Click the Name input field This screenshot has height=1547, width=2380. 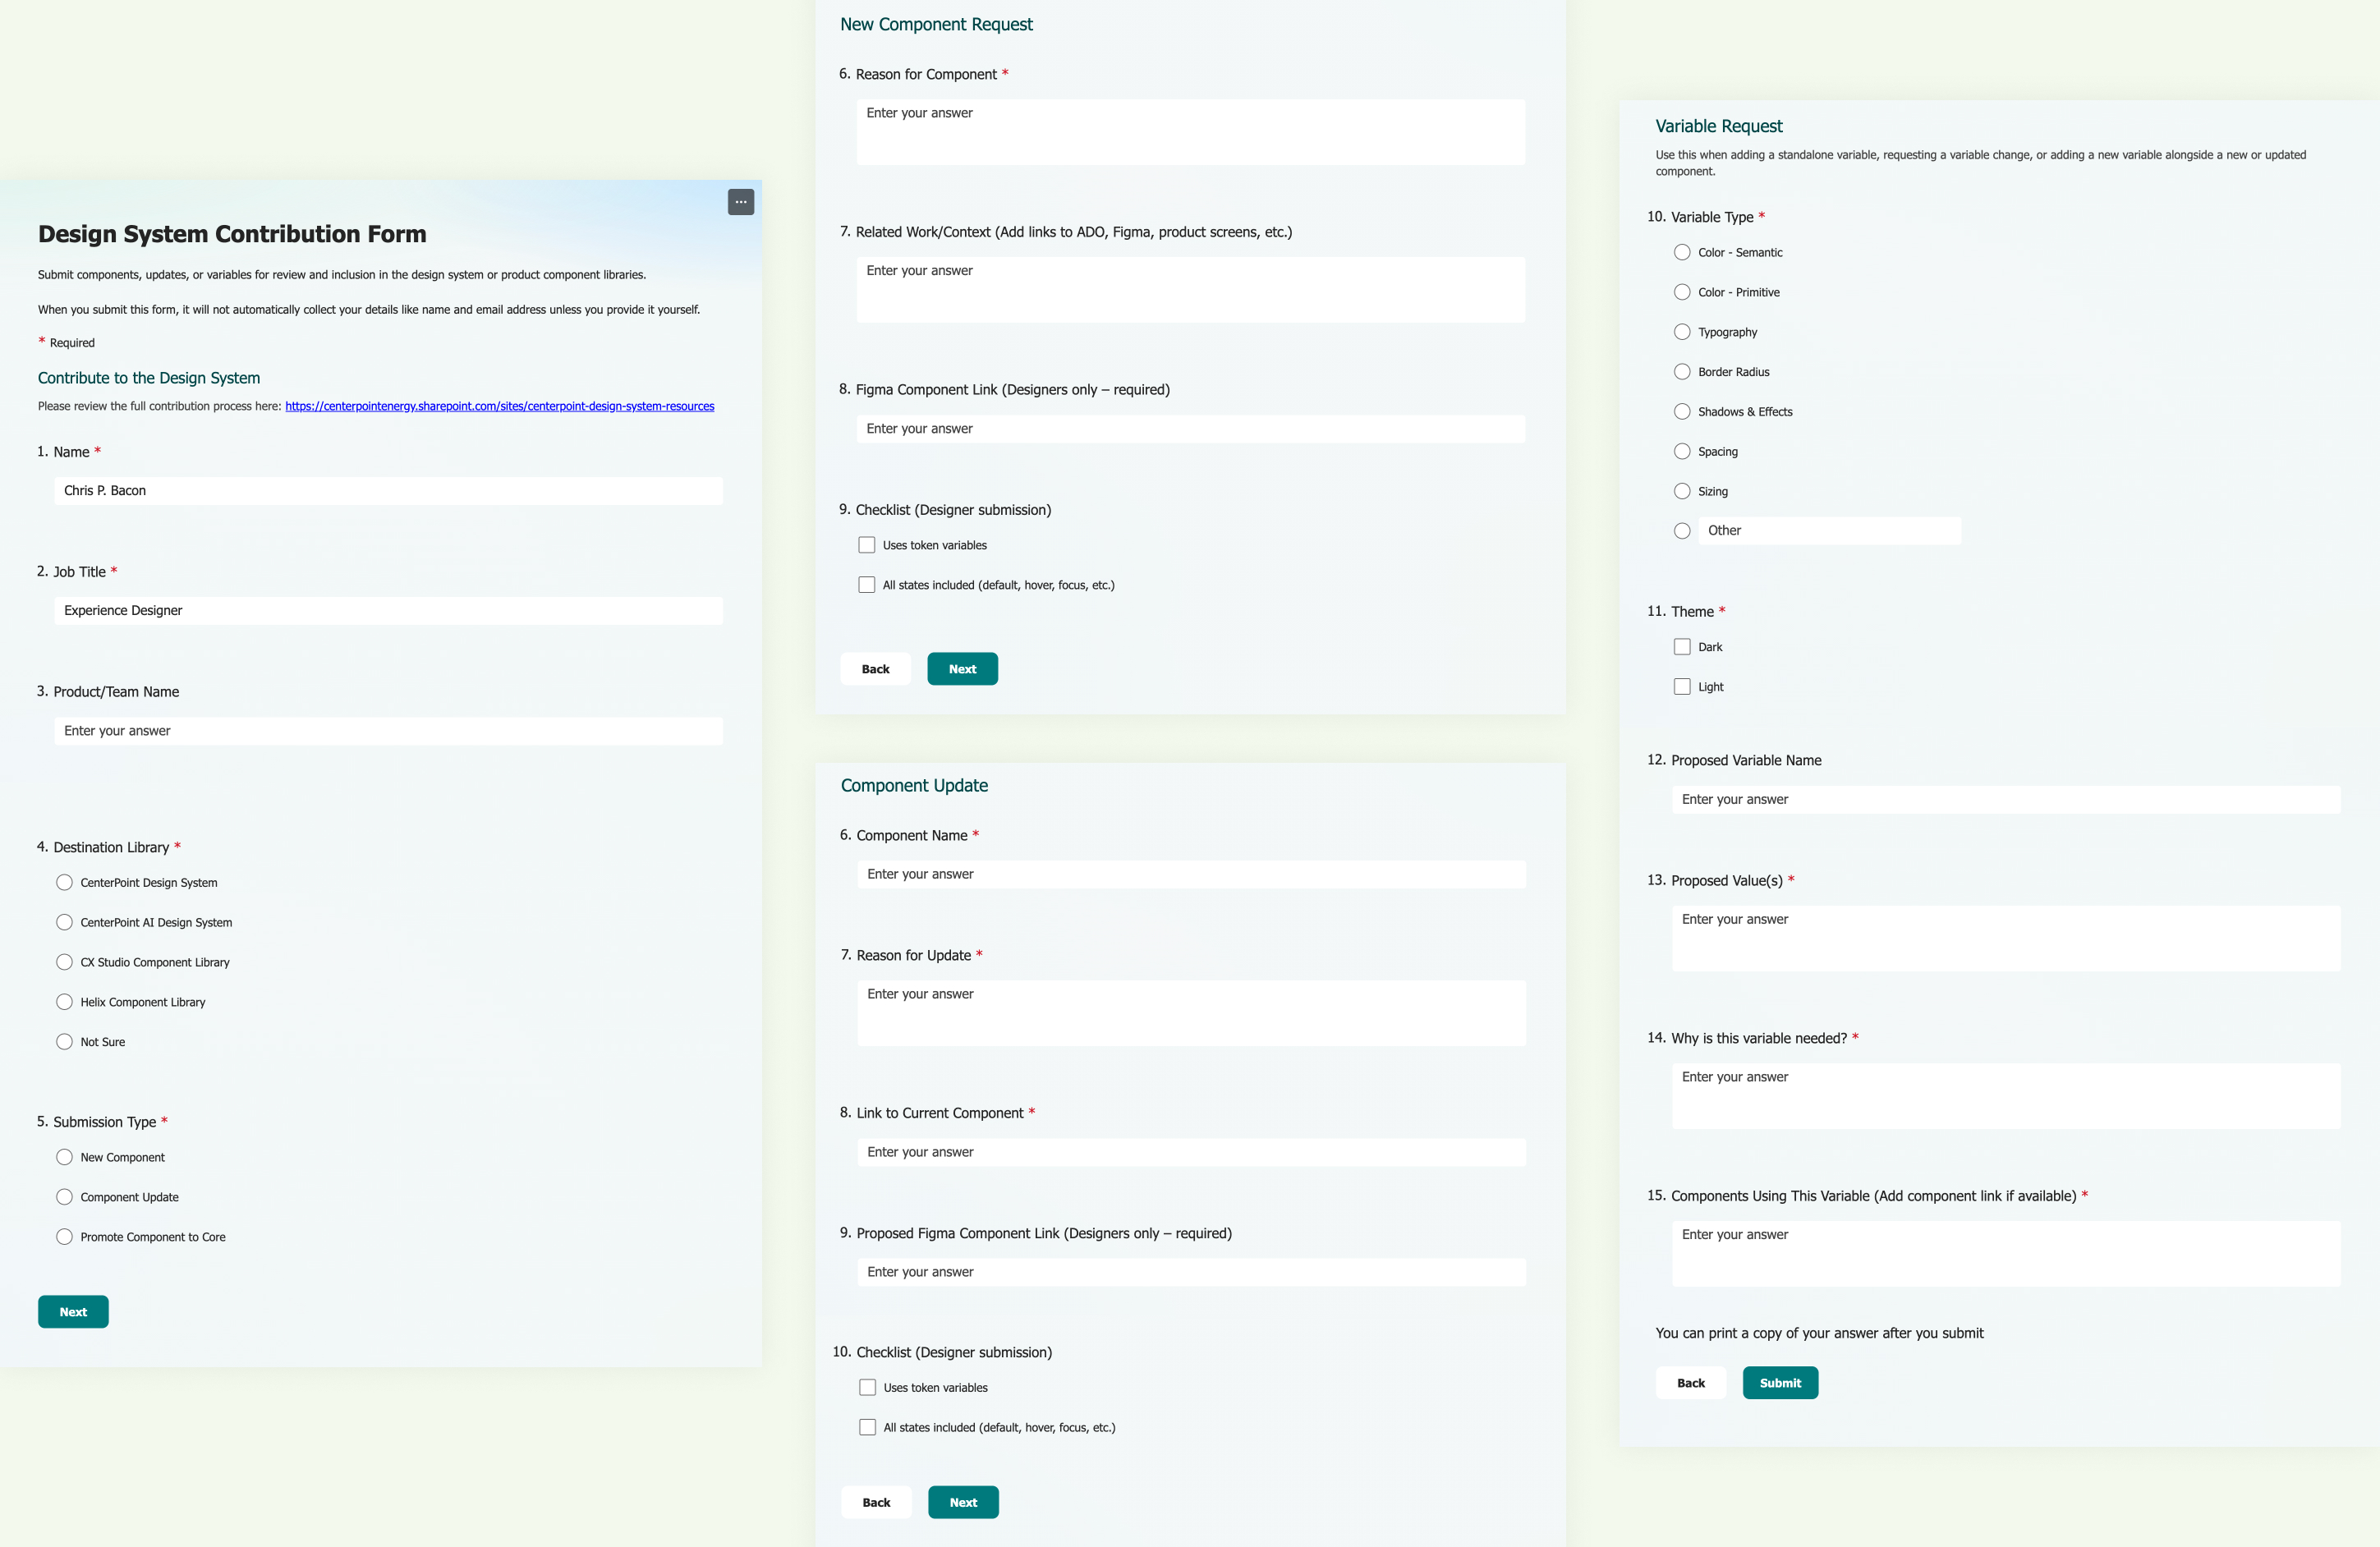(x=389, y=491)
